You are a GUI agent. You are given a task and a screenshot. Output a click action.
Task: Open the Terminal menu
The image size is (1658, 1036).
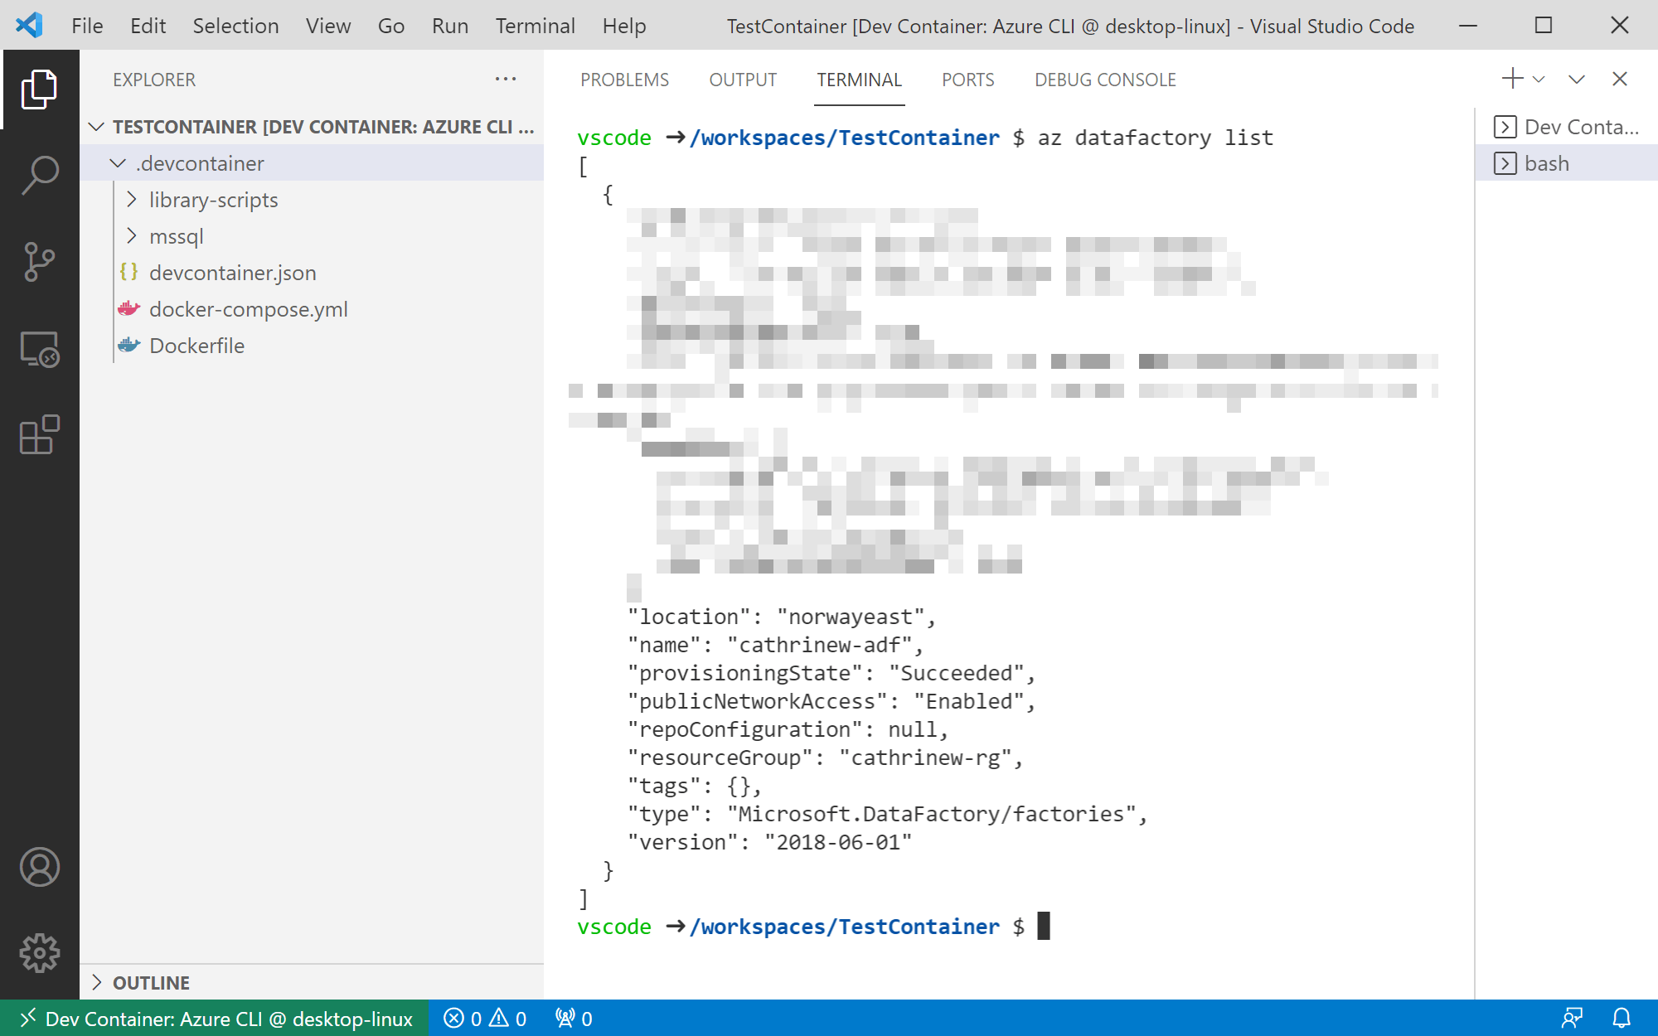(x=535, y=26)
